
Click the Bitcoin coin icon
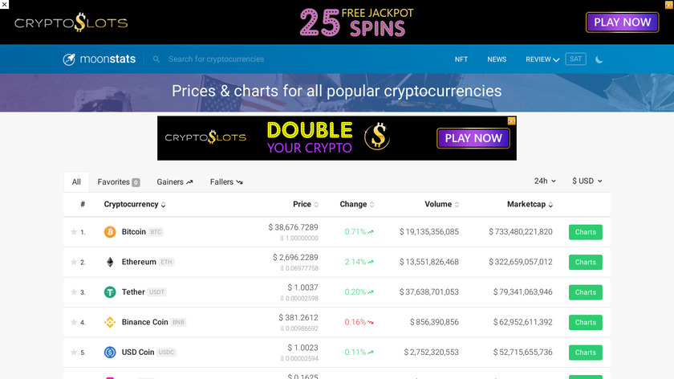click(110, 232)
